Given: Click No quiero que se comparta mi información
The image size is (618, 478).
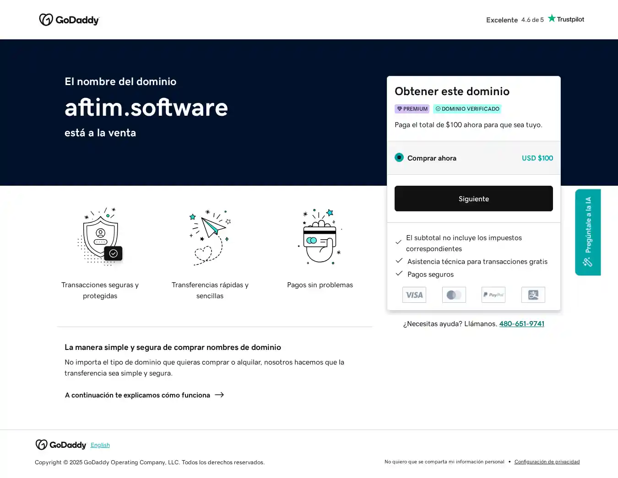Looking at the screenshot, I should pos(444,462).
